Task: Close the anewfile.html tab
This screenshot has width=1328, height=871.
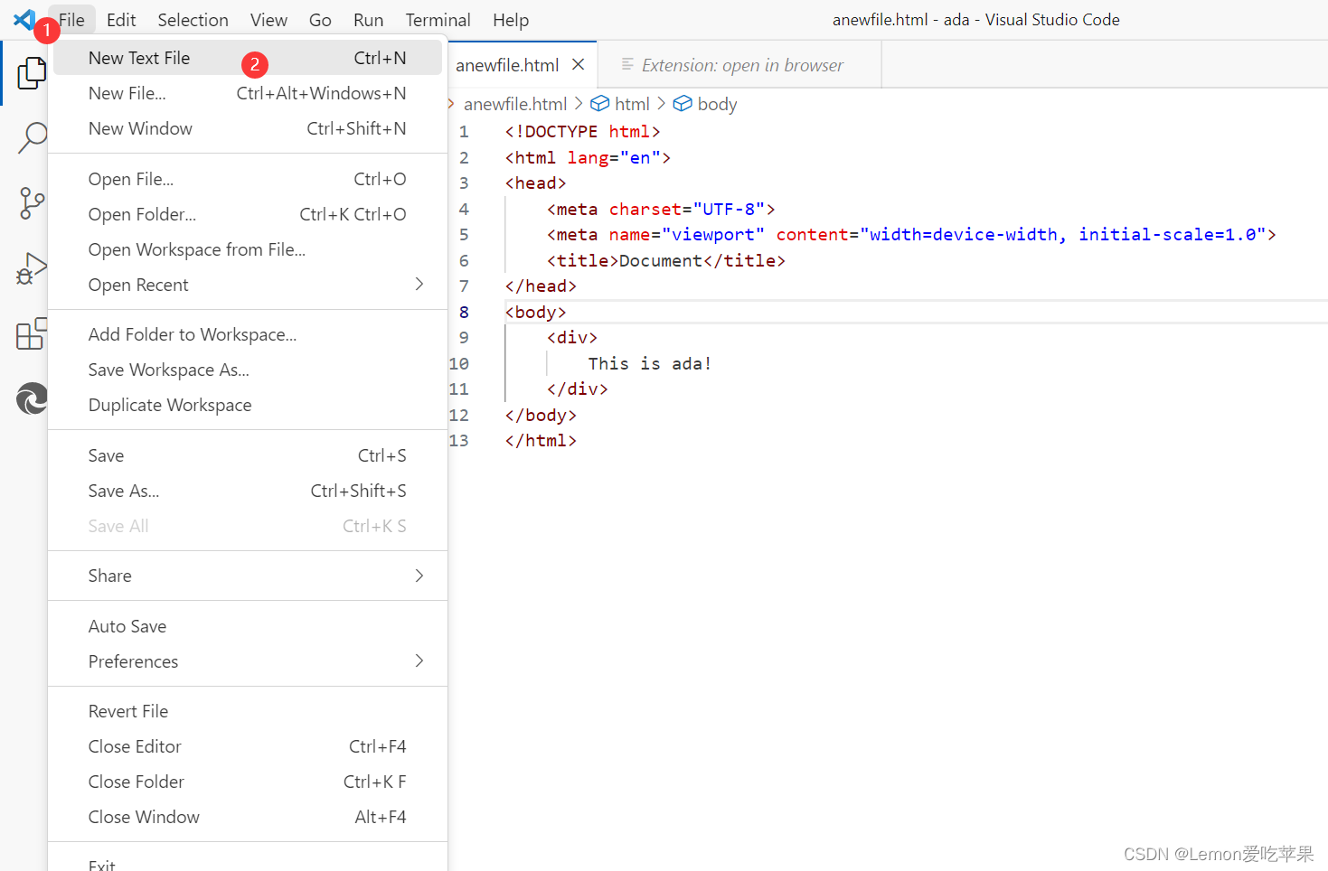Action: coord(579,64)
